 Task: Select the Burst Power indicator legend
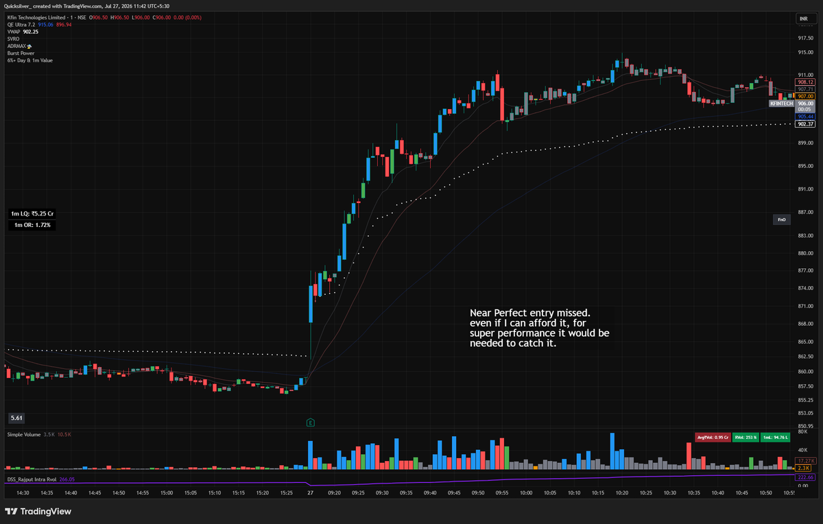coord(21,53)
